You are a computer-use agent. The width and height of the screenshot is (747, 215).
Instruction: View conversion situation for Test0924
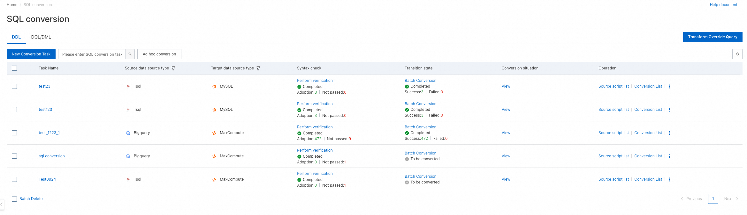point(506,179)
